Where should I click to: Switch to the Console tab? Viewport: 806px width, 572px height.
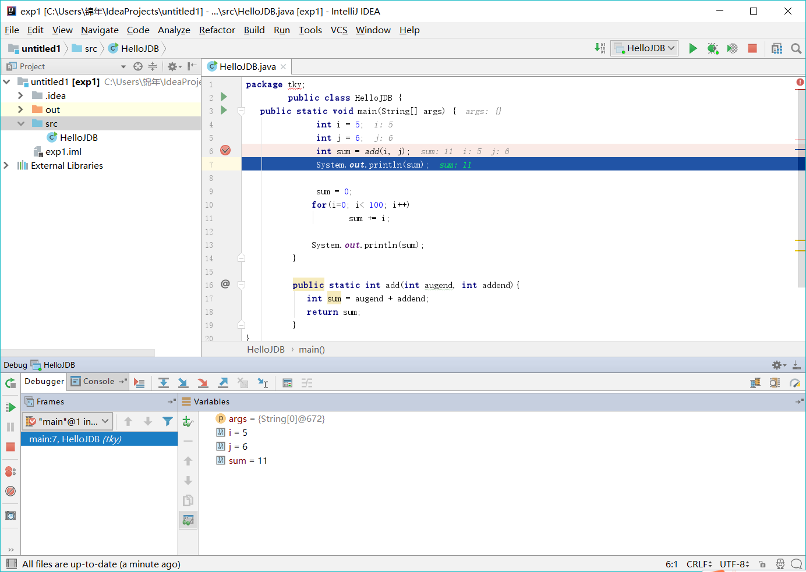[x=98, y=382]
